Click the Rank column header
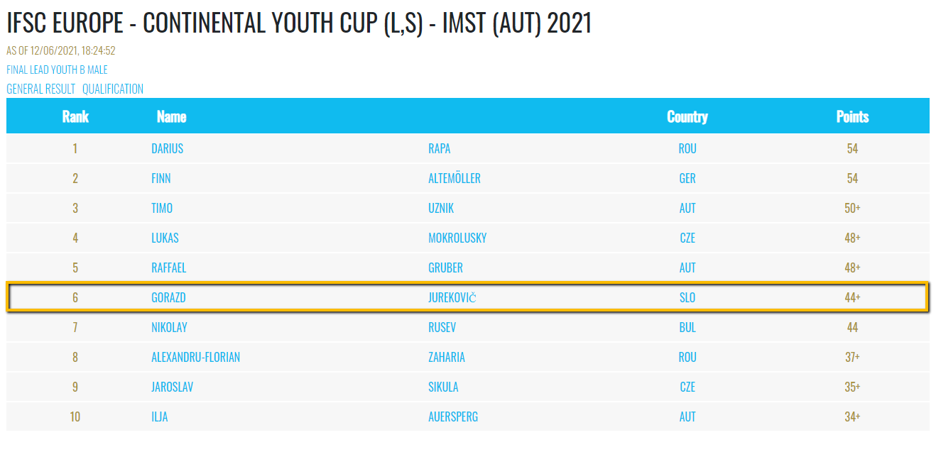 point(75,116)
